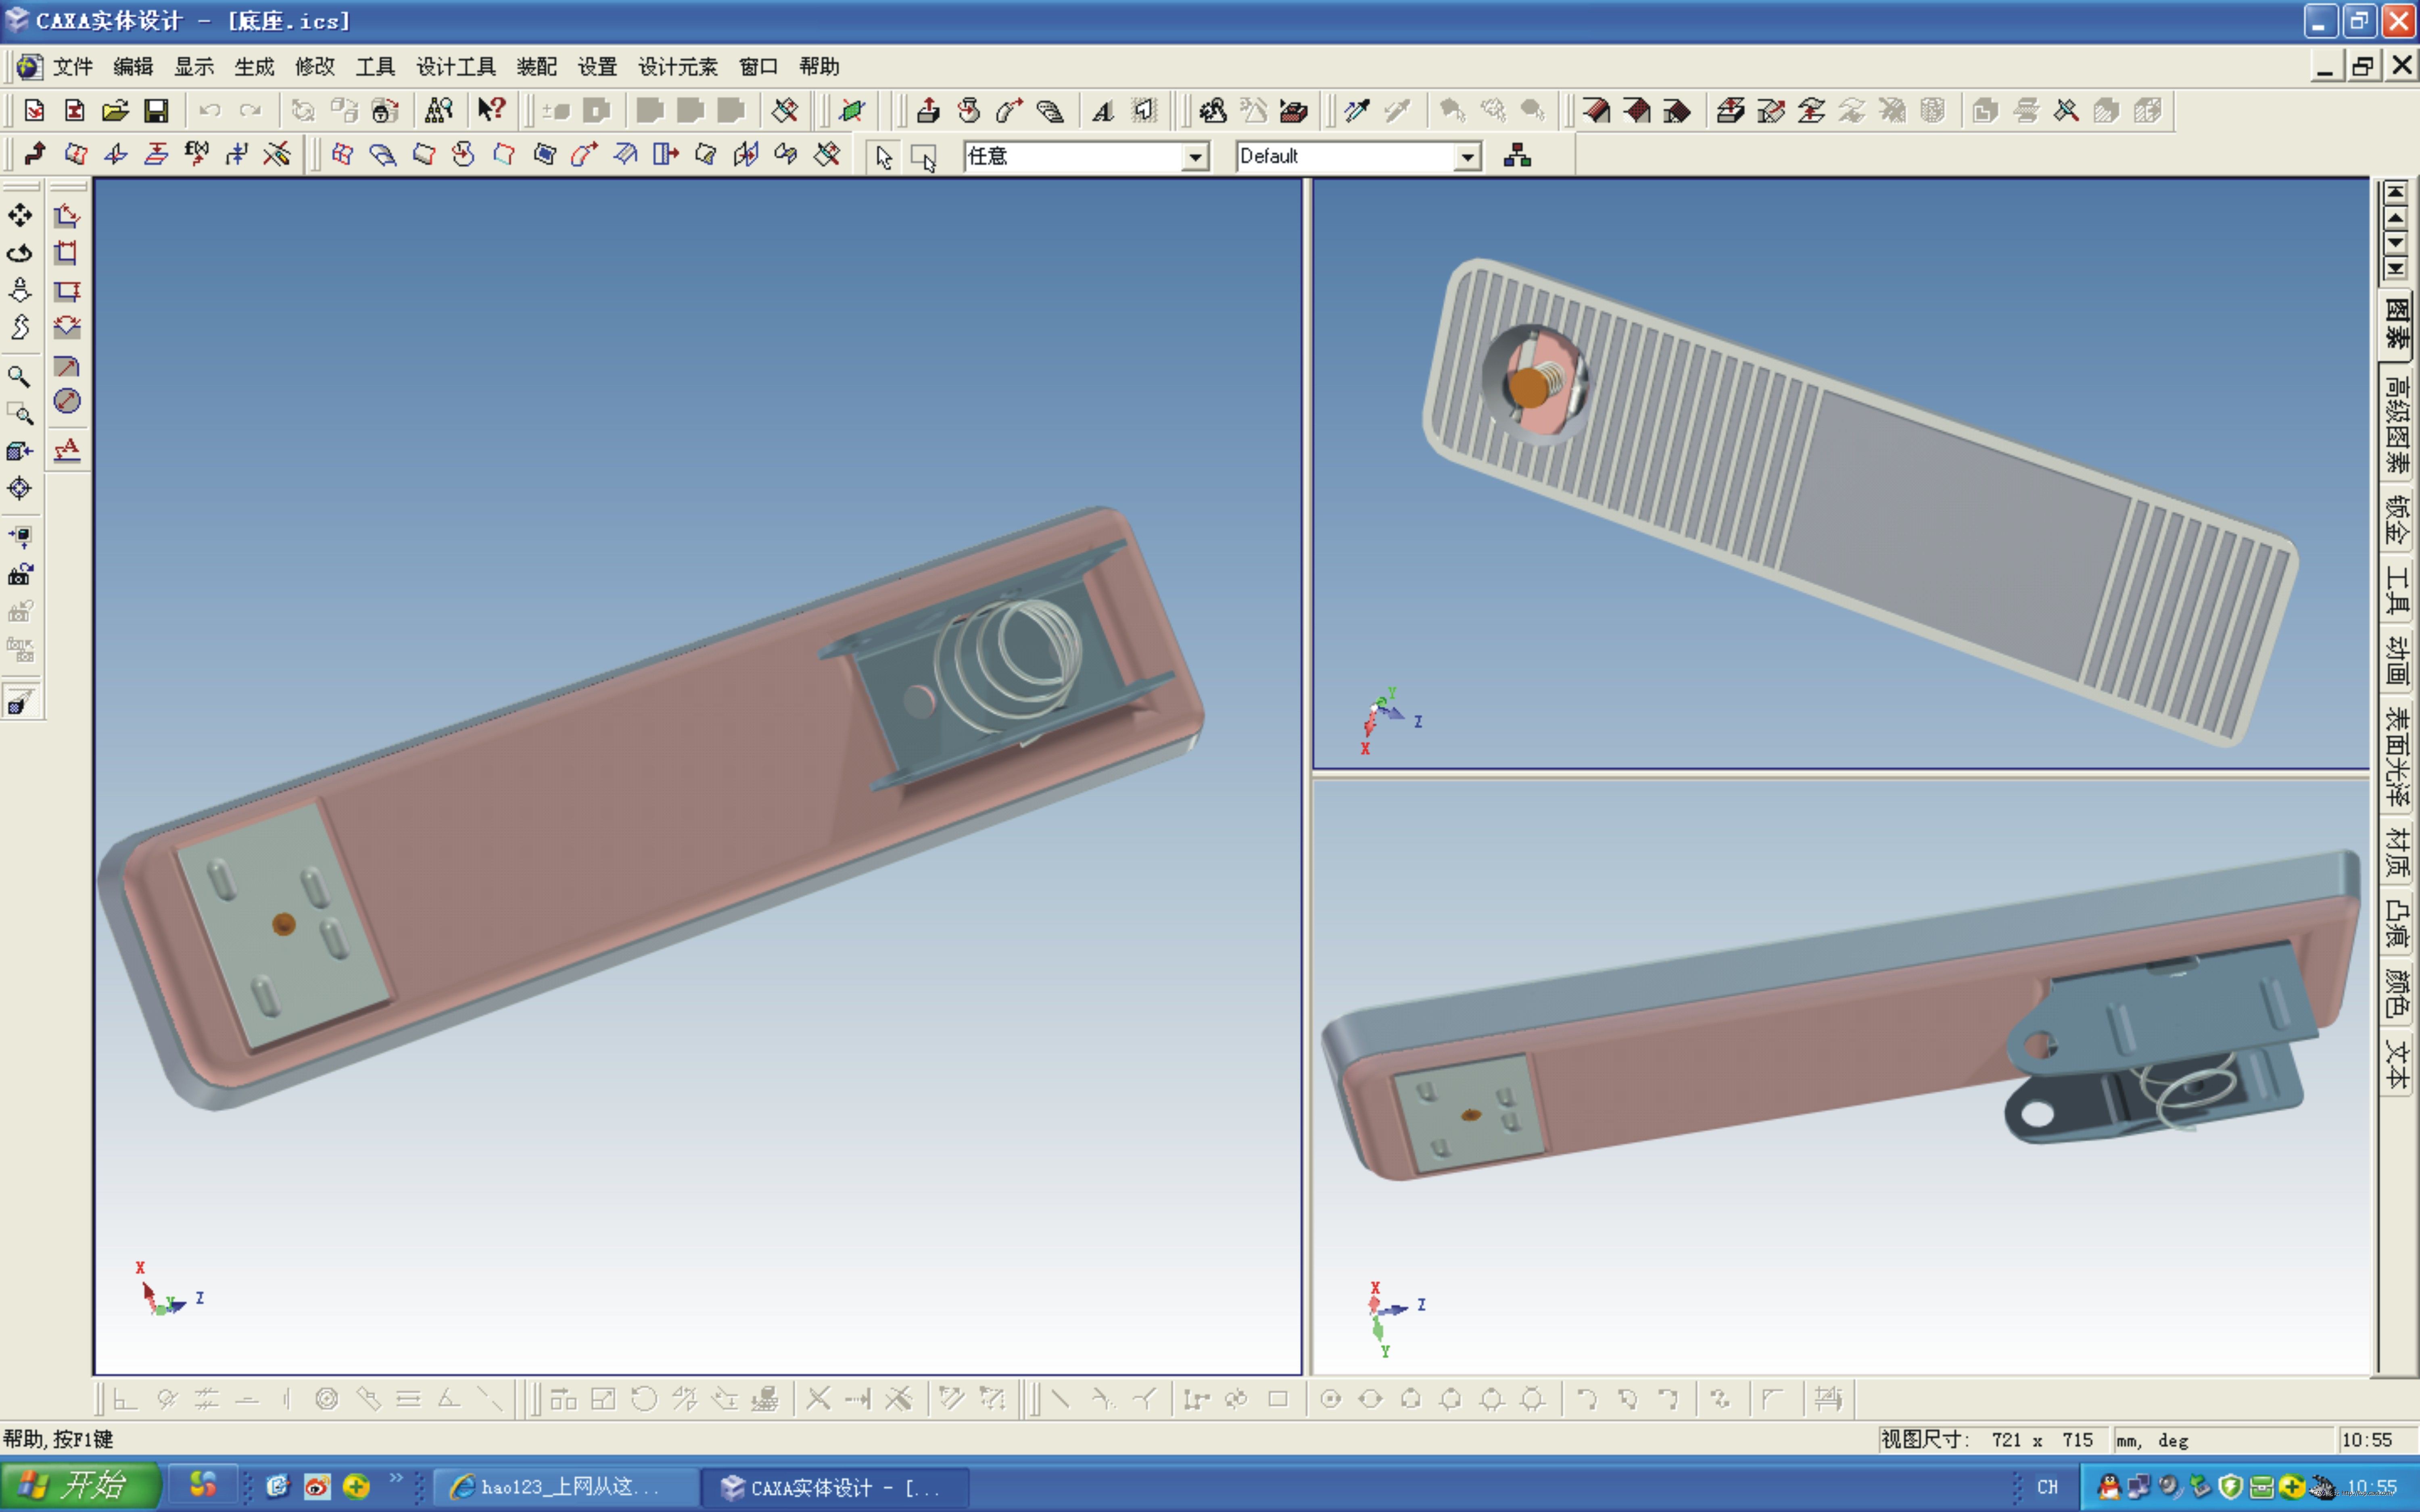2420x1512 pixels.
Task: Switch to hao123 browser taskbar button
Action: tap(566, 1487)
